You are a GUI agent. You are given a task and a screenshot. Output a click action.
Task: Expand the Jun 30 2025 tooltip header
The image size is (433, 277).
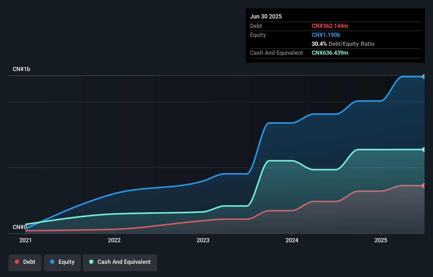tap(266, 16)
